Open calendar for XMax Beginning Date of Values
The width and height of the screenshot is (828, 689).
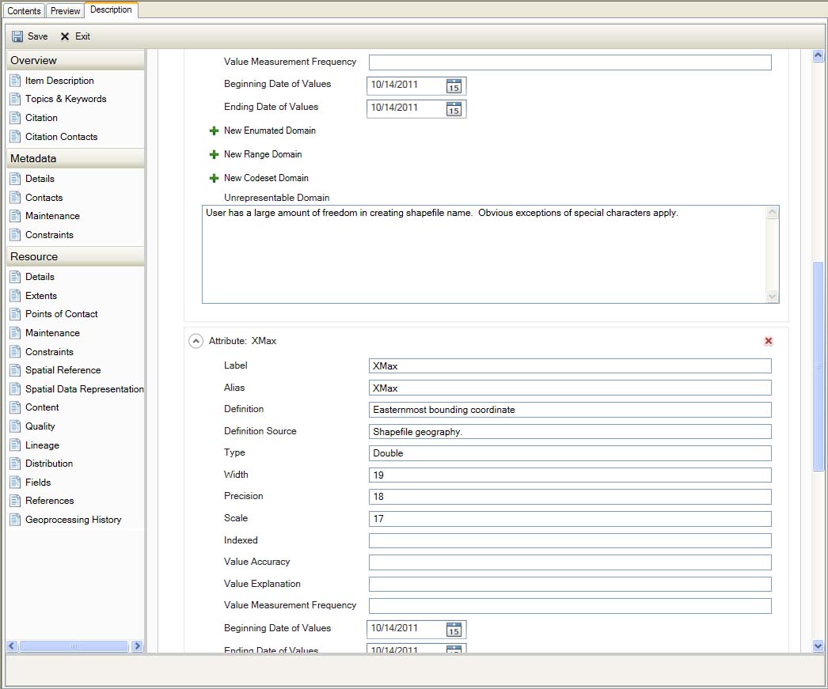[x=454, y=630]
